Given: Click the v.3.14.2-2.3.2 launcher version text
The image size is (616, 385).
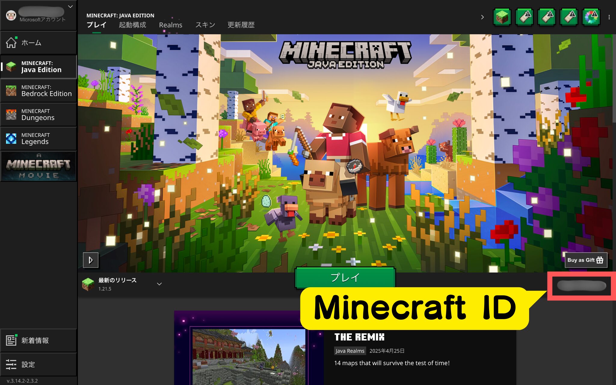Looking at the screenshot, I should tap(22, 381).
